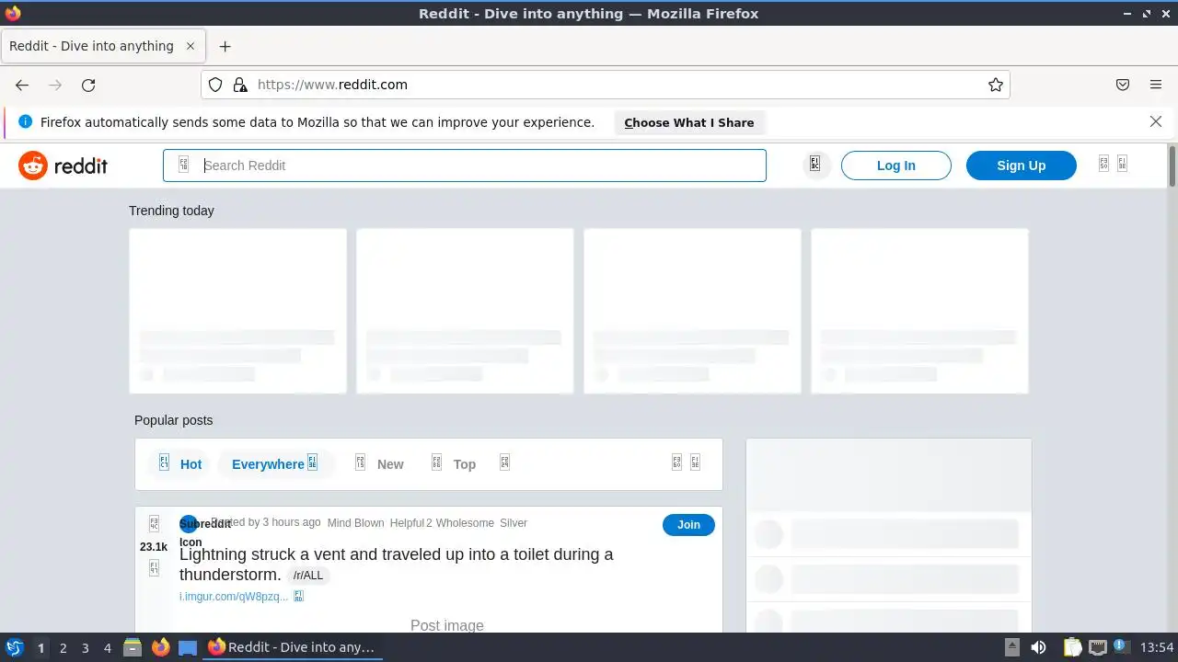Click the Reddit logo

tap(64, 165)
